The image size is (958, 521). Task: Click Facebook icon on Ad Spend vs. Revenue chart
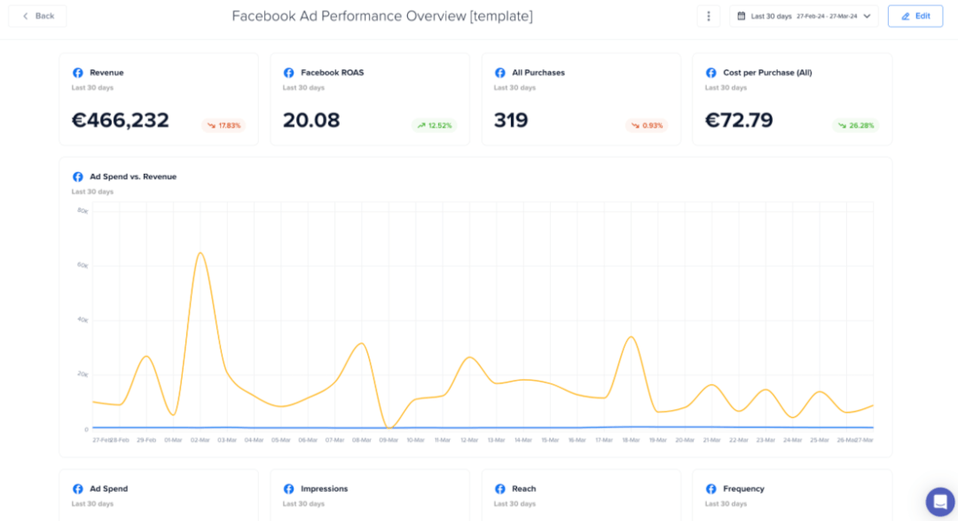(x=77, y=177)
